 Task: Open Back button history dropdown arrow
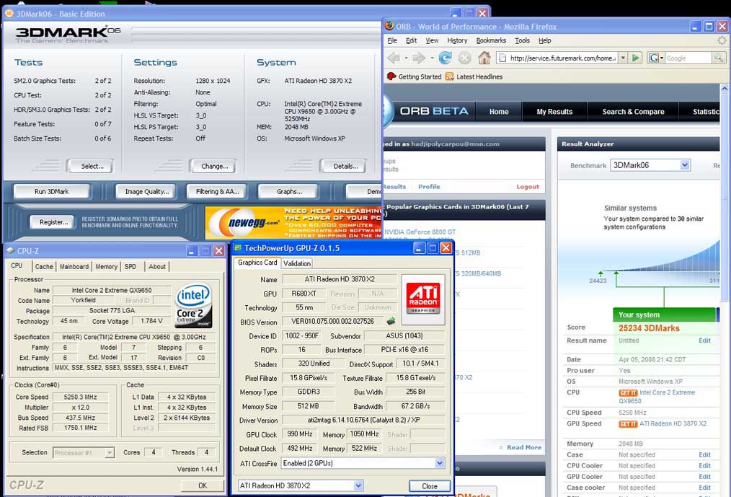[406, 58]
